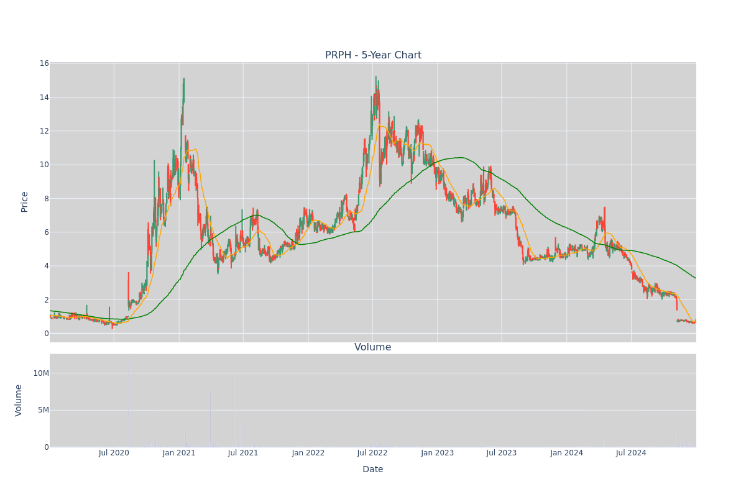Click the 'Jan 2024' date tick label
The image size is (746, 497).
coord(567,453)
